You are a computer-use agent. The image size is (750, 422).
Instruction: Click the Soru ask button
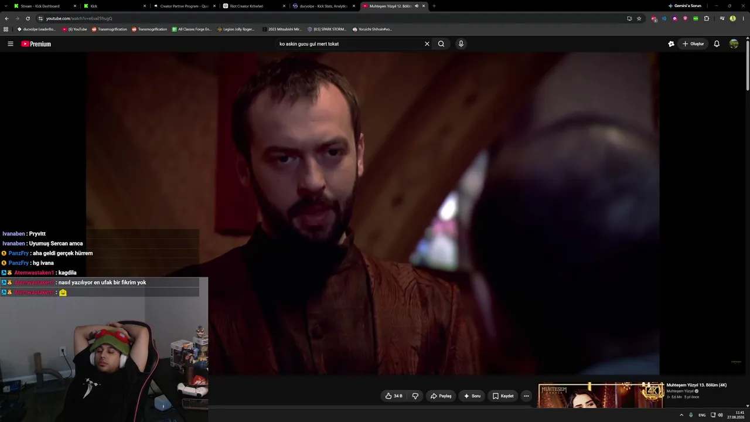pyautogui.click(x=472, y=396)
